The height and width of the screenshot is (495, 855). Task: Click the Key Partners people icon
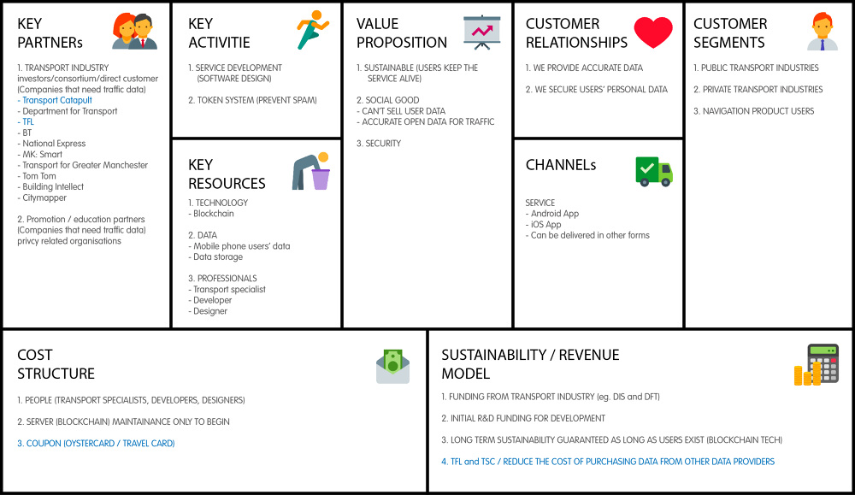coord(135,31)
